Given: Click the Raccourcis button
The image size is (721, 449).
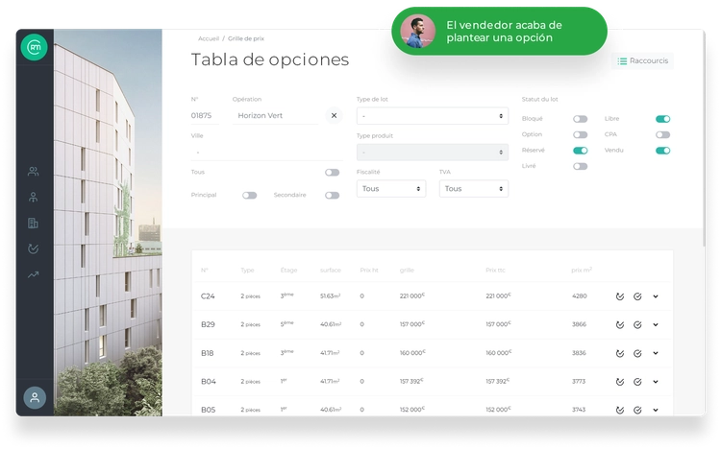Looking at the screenshot, I should [643, 60].
